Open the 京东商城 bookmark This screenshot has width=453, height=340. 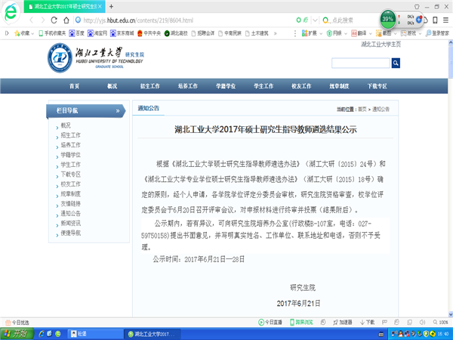click(x=122, y=33)
